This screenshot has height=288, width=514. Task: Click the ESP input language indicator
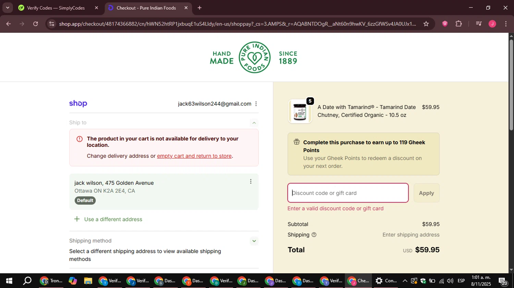461,281
